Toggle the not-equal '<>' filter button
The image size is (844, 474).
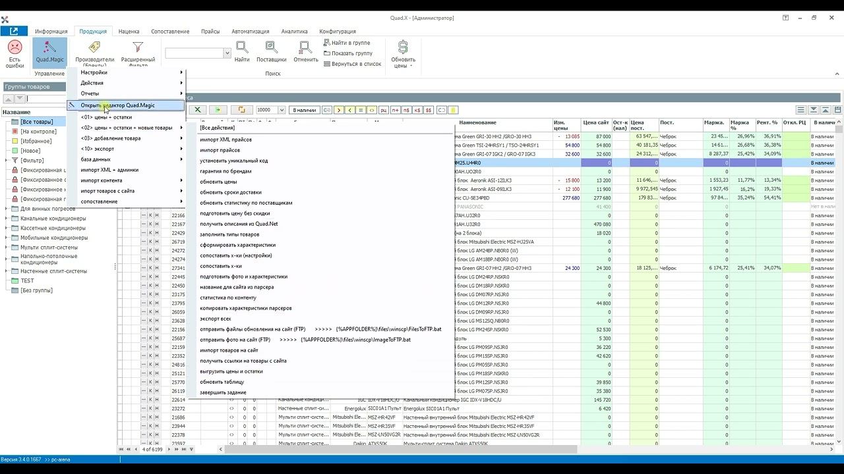point(372,110)
